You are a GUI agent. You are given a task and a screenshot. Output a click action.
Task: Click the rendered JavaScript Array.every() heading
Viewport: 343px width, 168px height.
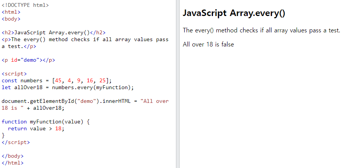click(234, 13)
